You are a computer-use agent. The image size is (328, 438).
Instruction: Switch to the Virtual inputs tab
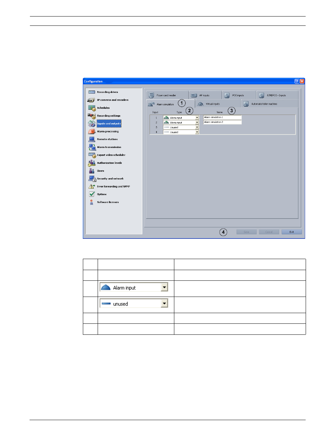tap(218, 104)
